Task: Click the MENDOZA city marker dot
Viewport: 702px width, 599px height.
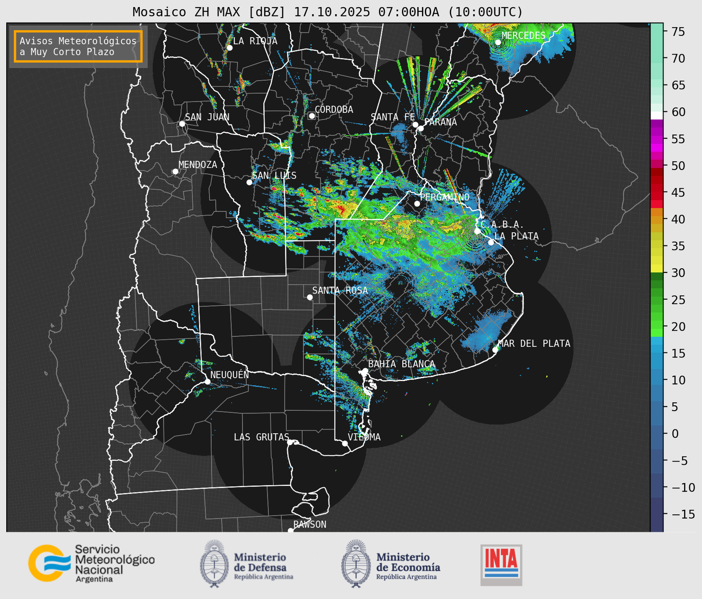Action: point(175,172)
